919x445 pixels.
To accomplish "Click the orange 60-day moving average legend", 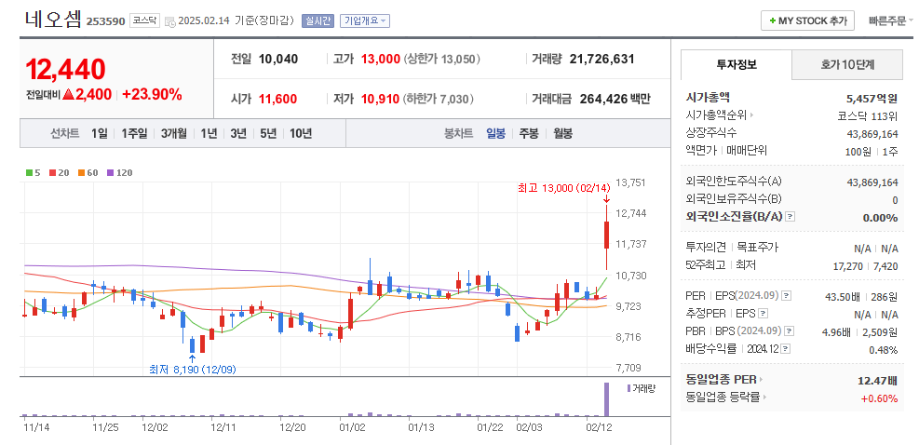I will coord(88,172).
